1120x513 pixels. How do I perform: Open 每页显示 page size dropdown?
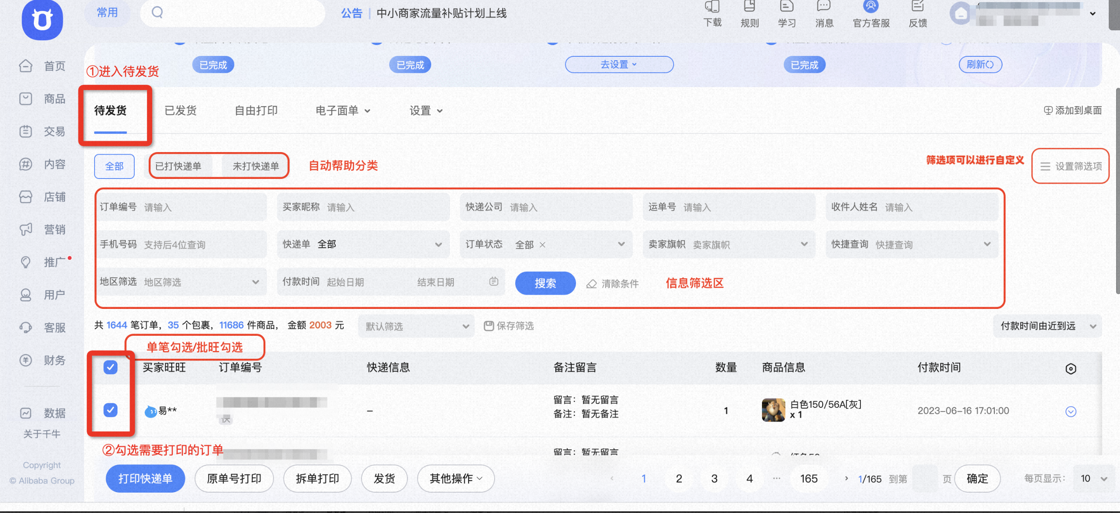1093,479
